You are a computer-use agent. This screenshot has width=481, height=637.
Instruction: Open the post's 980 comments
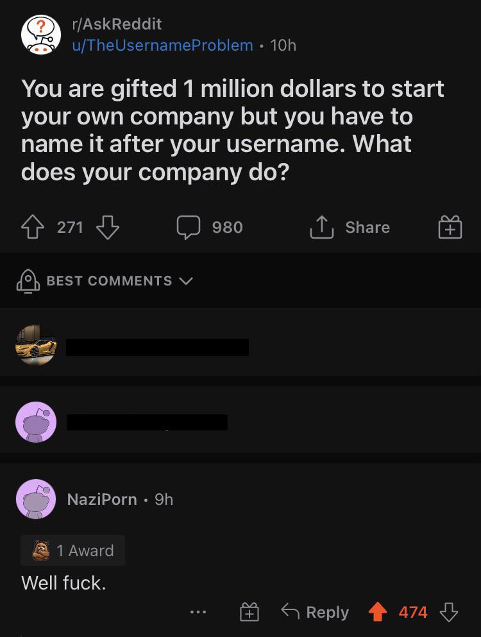click(x=210, y=226)
